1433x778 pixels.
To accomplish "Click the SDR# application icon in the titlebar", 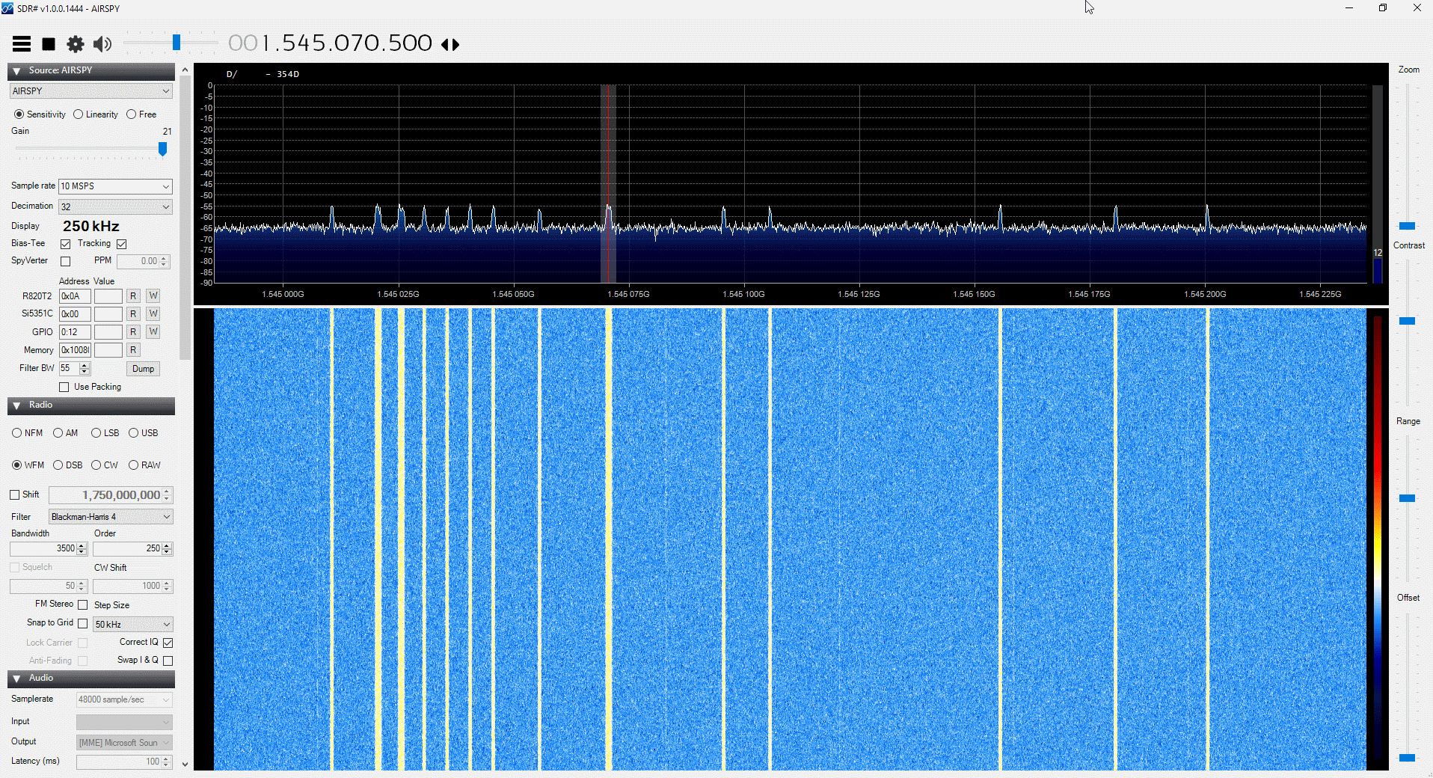I will click(x=8, y=8).
